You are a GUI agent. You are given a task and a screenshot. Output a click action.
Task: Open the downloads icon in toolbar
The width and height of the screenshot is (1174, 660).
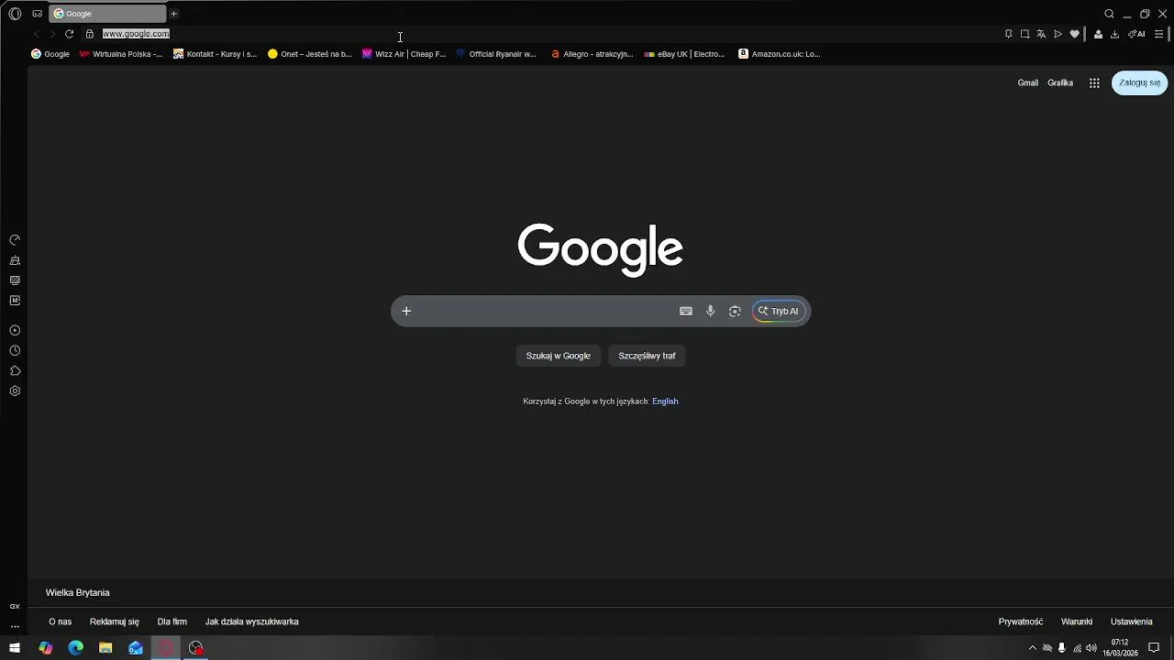coord(1114,34)
